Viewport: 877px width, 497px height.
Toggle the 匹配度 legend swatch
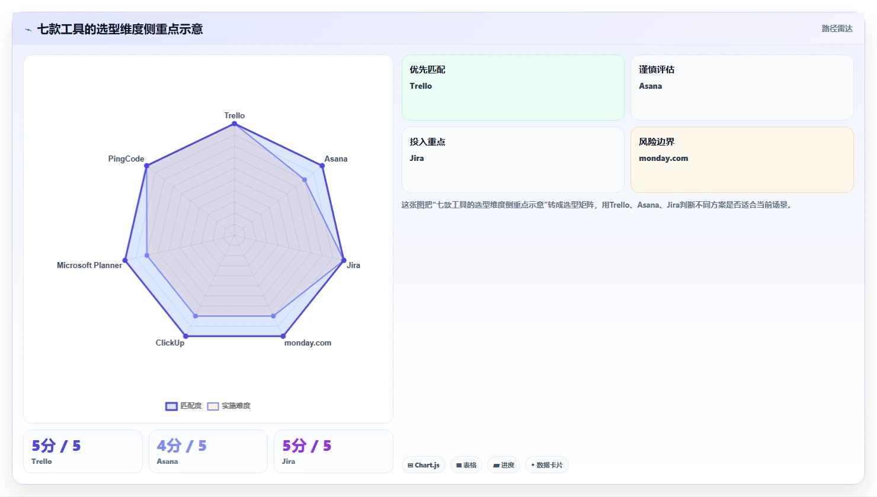[x=171, y=406]
